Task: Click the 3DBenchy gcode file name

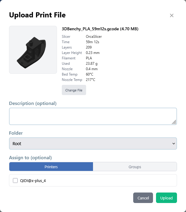Action: coord(100,29)
